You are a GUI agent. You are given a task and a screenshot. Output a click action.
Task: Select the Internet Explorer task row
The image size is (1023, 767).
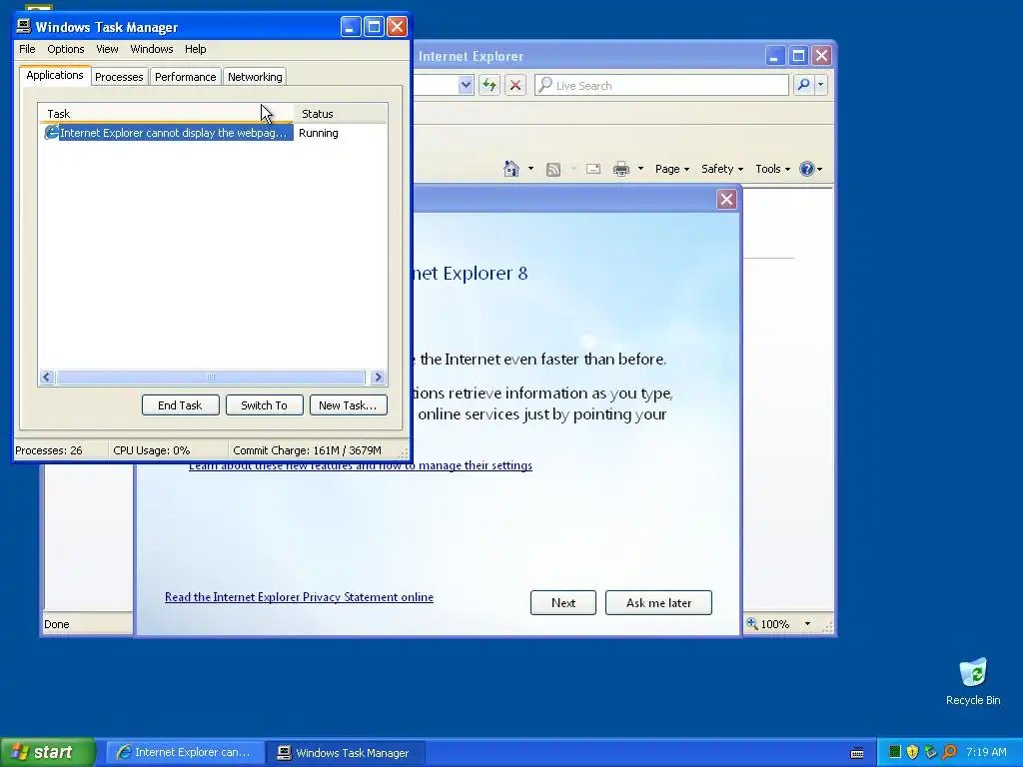click(x=168, y=133)
